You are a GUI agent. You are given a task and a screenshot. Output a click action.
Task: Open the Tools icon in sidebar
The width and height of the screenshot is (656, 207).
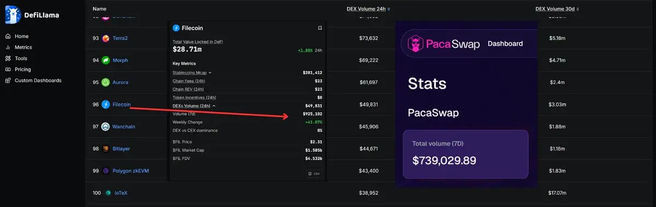coord(8,58)
